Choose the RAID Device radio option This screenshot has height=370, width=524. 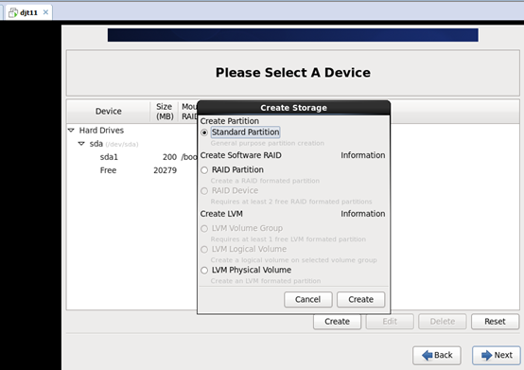click(x=204, y=191)
